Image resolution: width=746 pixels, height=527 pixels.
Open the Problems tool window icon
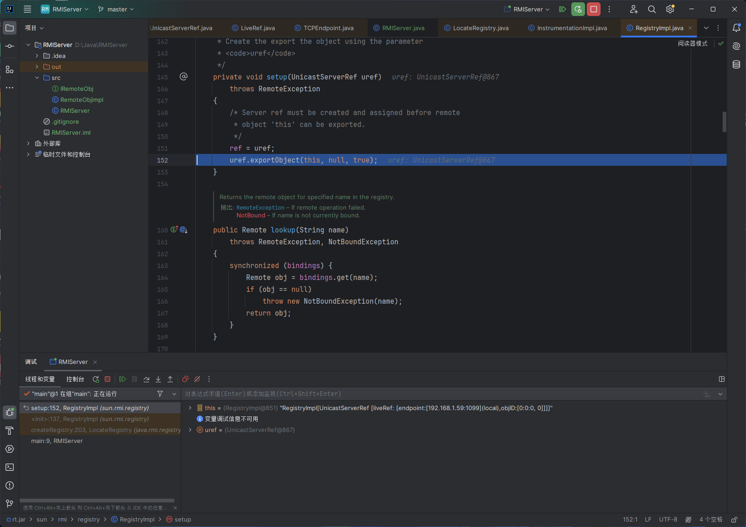click(10, 485)
